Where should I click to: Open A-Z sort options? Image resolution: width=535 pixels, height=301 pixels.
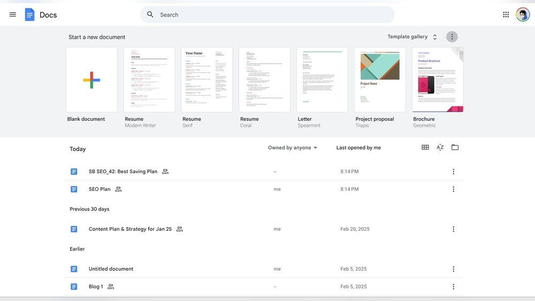point(440,147)
